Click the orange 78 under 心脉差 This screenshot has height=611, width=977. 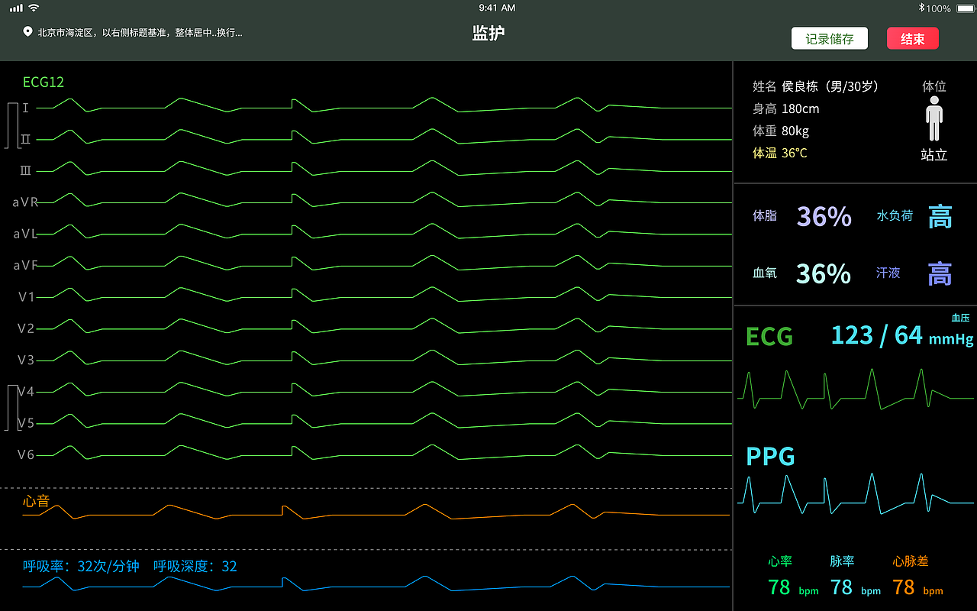click(x=904, y=587)
